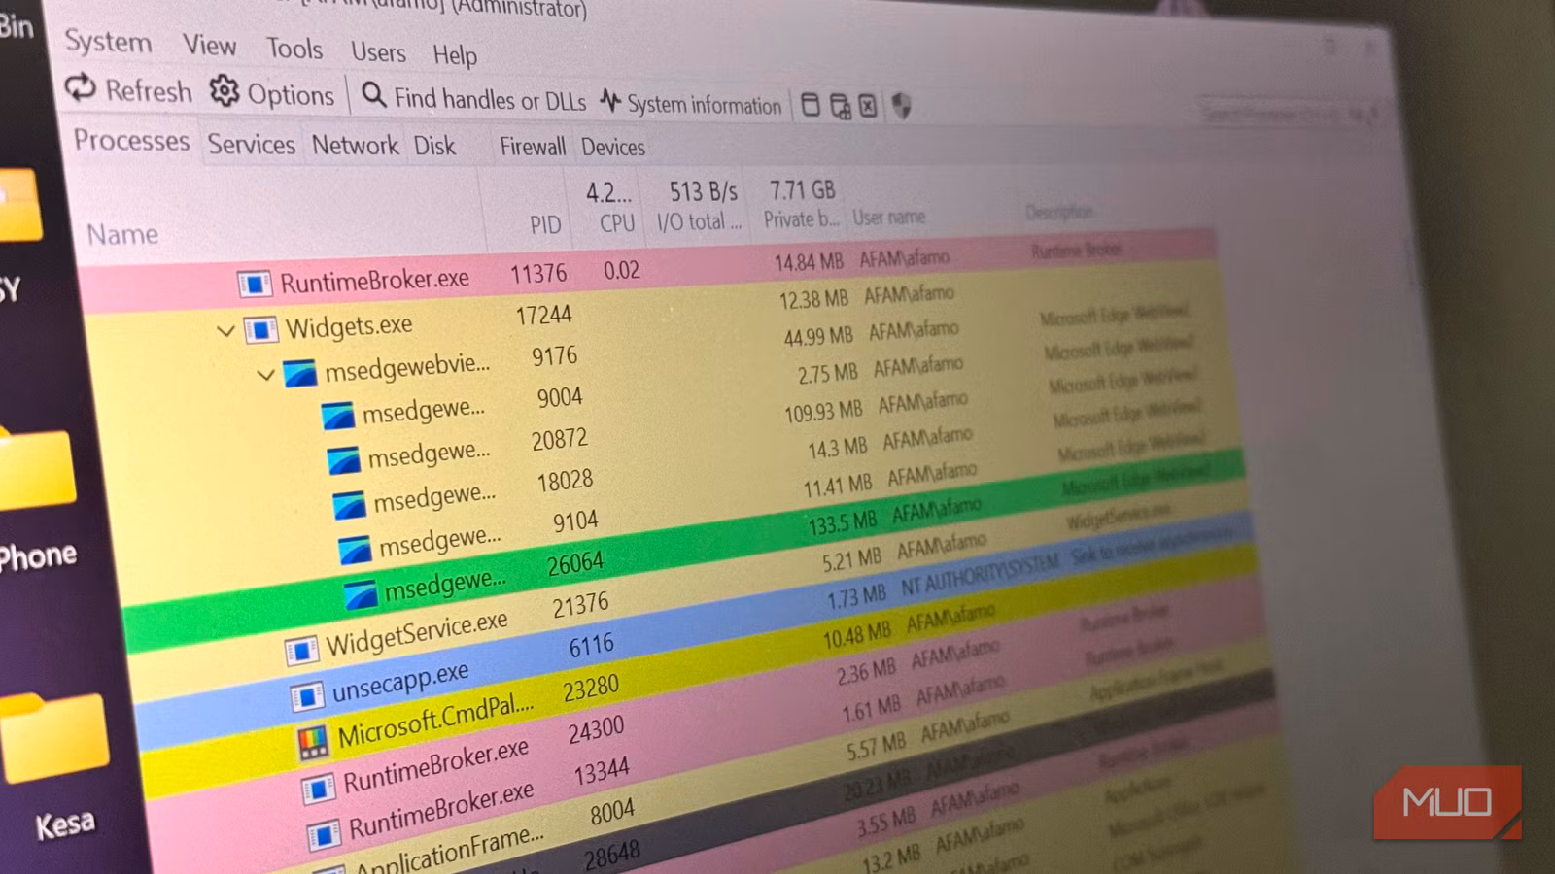Click the 133.5 MB private bytes value

coord(842,523)
